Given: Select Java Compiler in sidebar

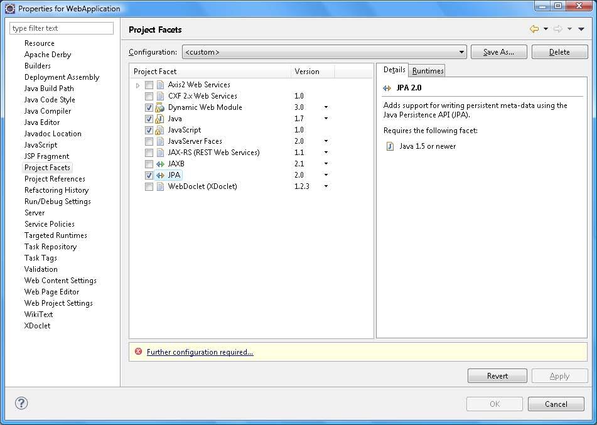Looking at the screenshot, I should 48,111.
